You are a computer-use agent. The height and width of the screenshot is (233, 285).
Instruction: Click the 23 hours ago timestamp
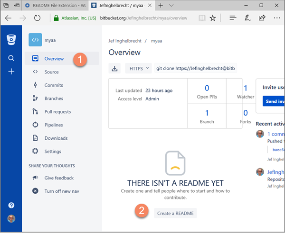159,90
